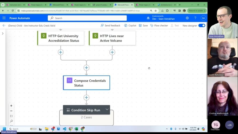The image size is (238, 134).
Task: Open File Explorer from the taskbar
Action: click(x=47, y=129)
